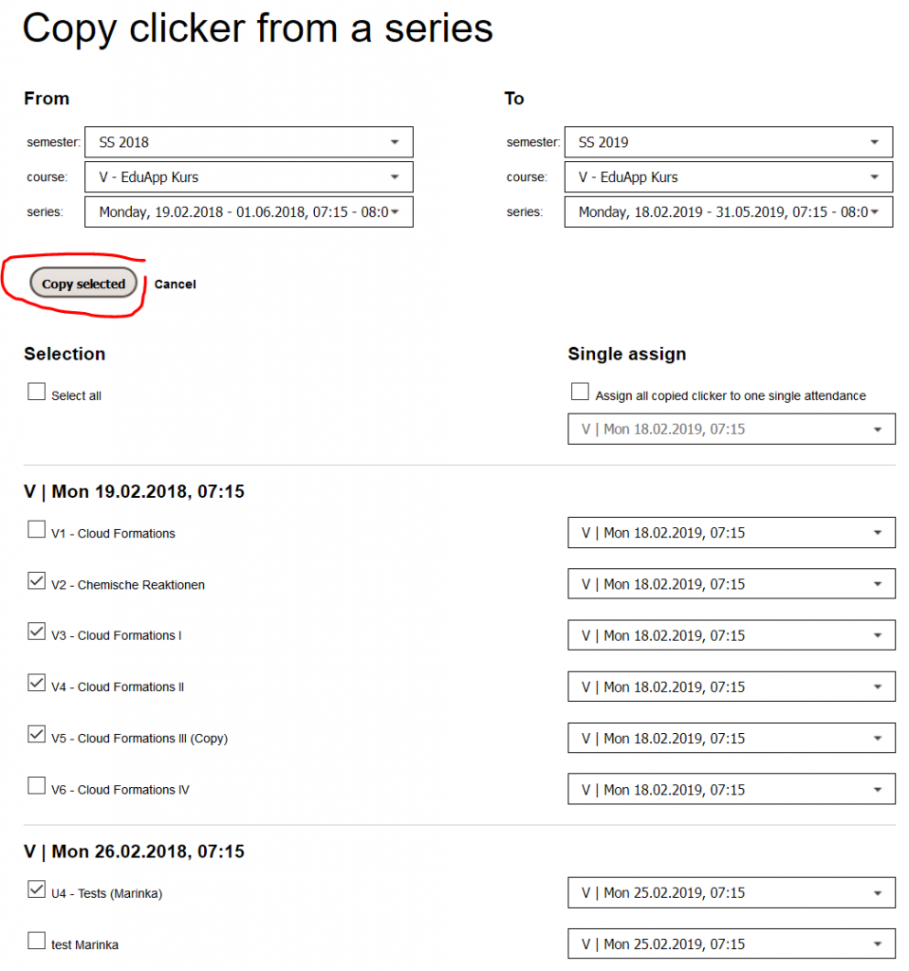Uncheck U4 - Tests (Marinka) checkbox

[x=37, y=889]
